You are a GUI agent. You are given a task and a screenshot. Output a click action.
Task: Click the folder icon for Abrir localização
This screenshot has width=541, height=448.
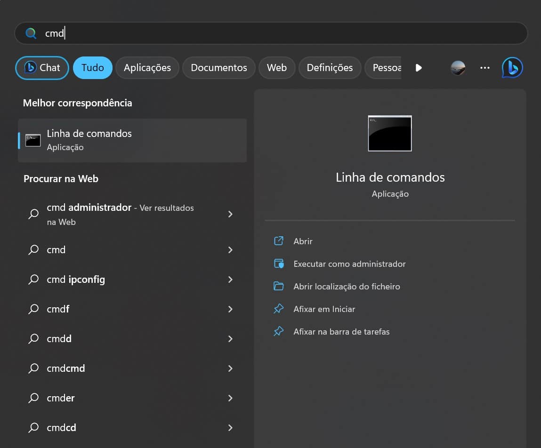(279, 286)
